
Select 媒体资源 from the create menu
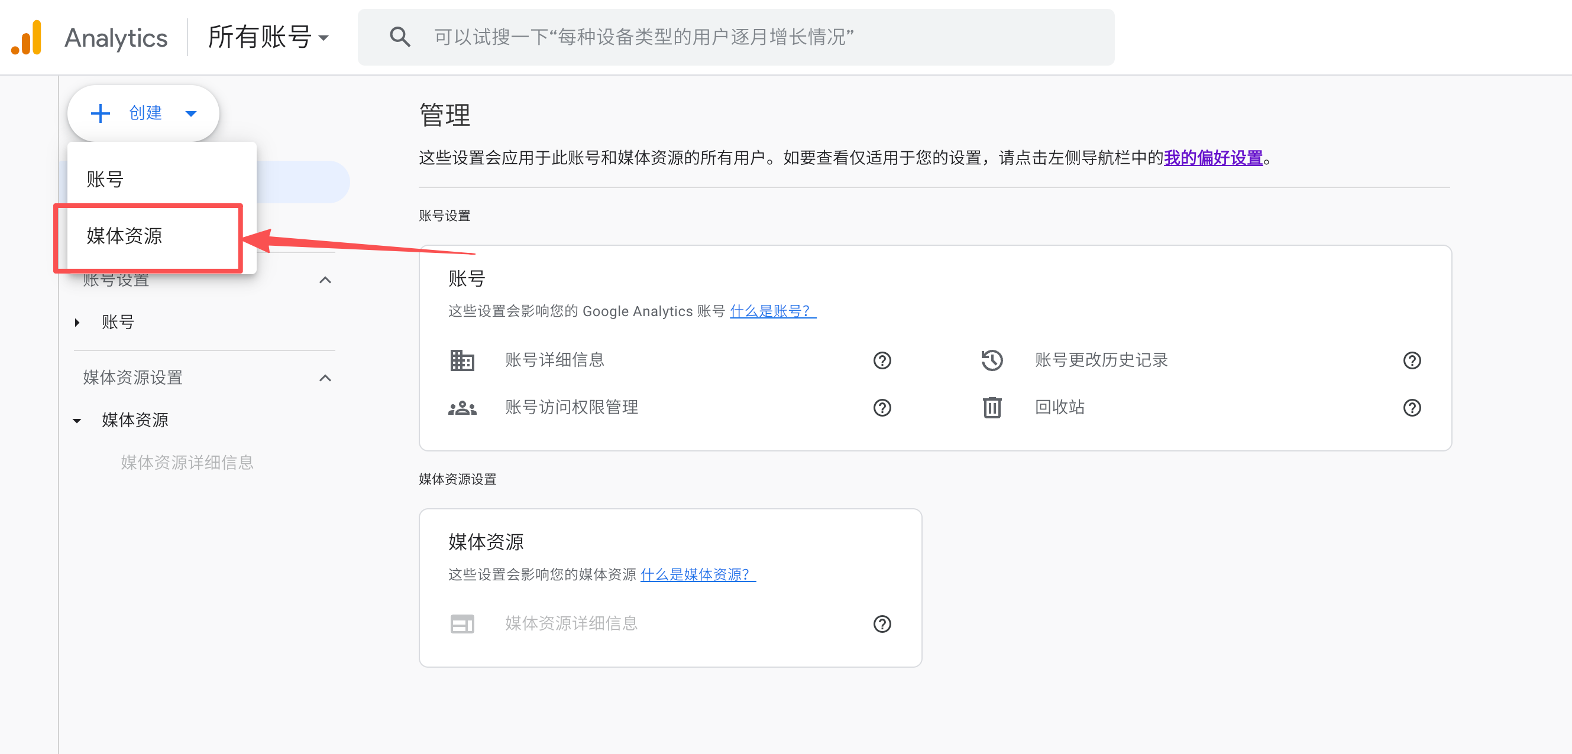(124, 236)
